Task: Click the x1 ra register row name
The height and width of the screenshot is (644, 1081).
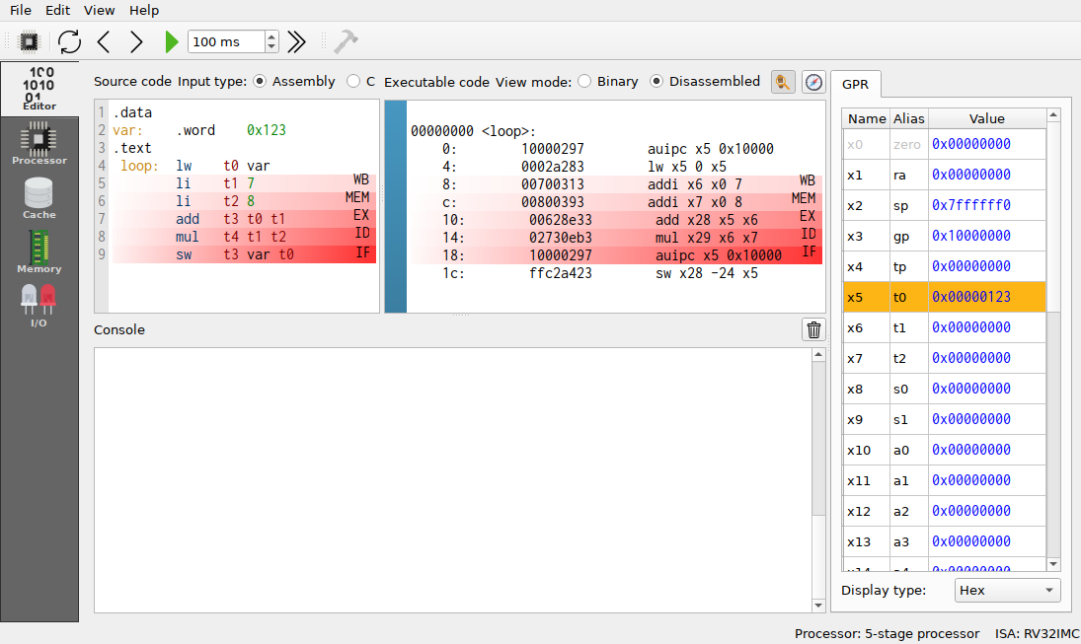Action: (866, 175)
